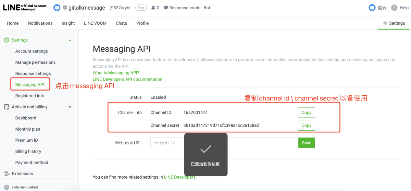Click the LINE Official Account Manager logo

pyautogui.click(x=25, y=8)
